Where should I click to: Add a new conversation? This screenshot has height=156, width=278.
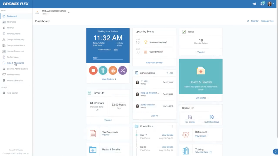[x=170, y=73]
